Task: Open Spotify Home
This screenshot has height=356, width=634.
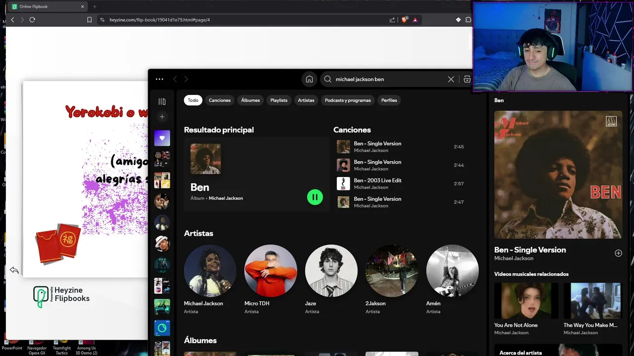Action: tap(309, 79)
